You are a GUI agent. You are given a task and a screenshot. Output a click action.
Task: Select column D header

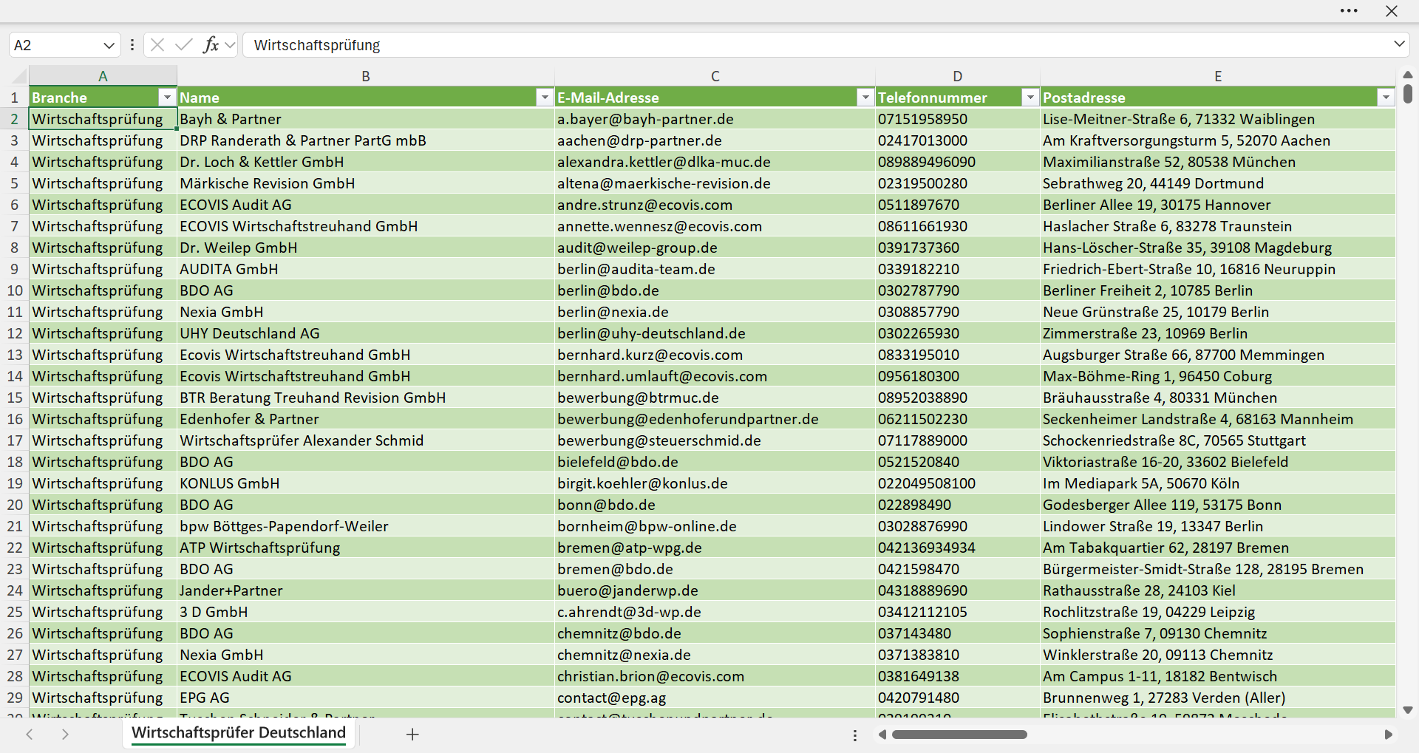coord(957,76)
